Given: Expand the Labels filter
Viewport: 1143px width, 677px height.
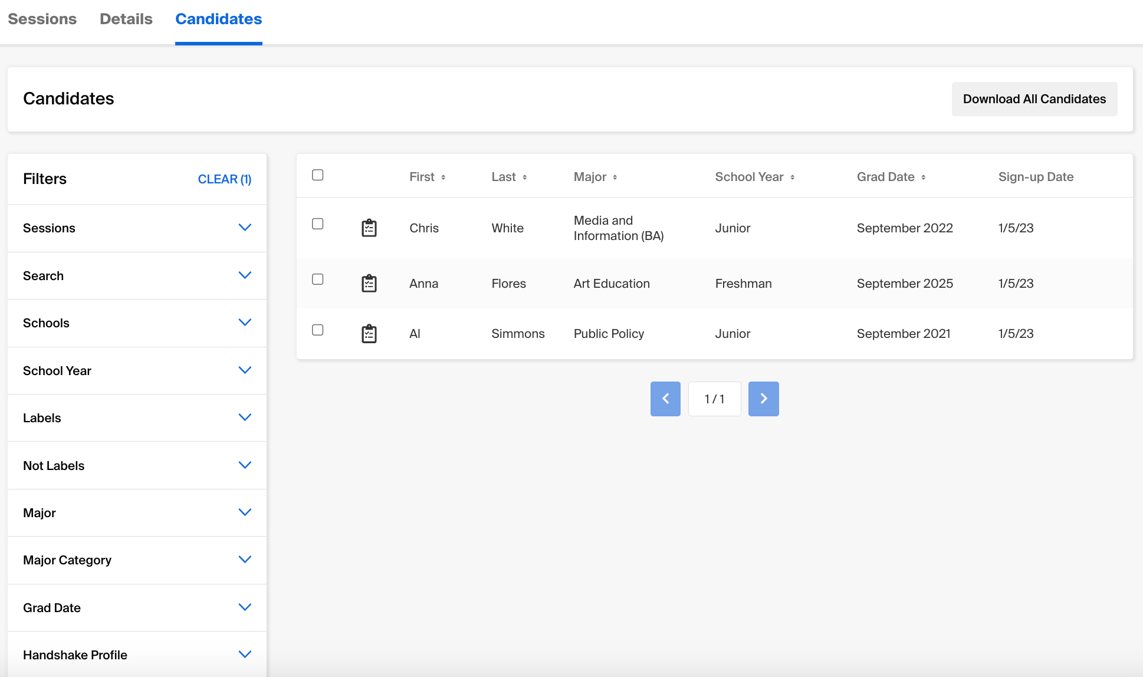Looking at the screenshot, I should pos(137,418).
